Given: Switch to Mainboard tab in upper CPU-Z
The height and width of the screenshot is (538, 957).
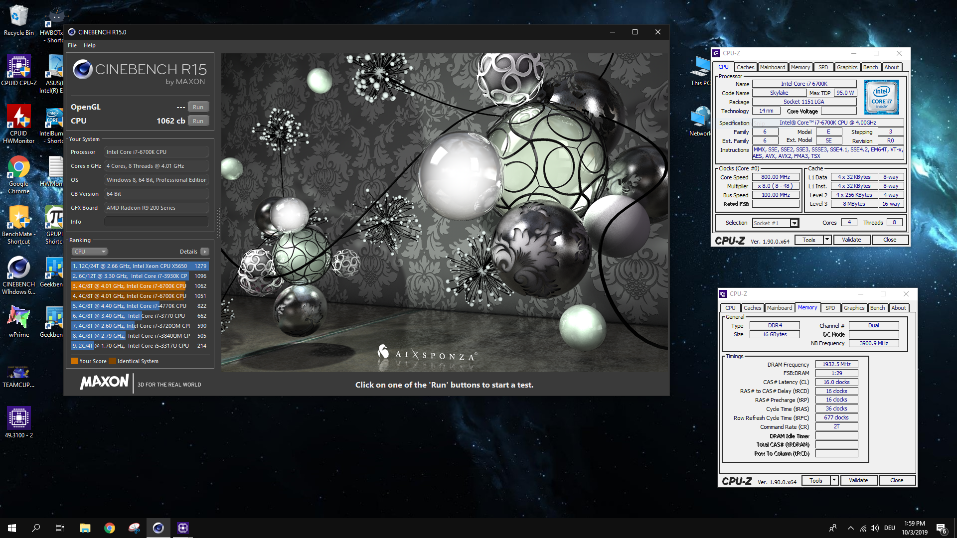Looking at the screenshot, I should pyautogui.click(x=773, y=67).
